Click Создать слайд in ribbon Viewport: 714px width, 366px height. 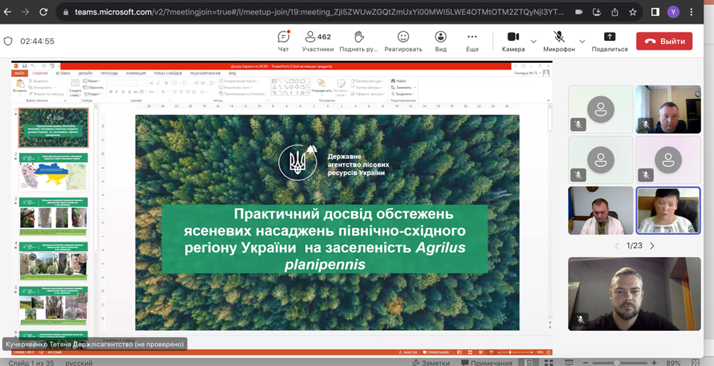point(75,88)
